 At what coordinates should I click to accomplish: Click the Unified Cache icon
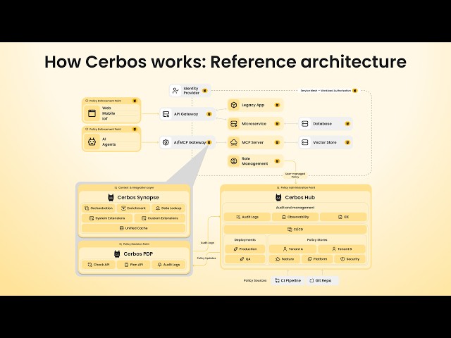(x=121, y=228)
